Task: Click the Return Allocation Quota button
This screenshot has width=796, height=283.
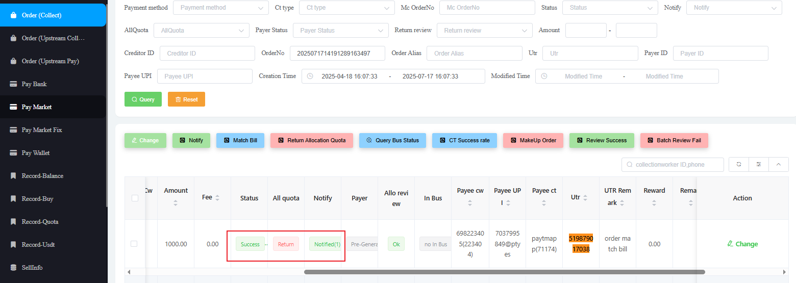Action: pos(311,140)
